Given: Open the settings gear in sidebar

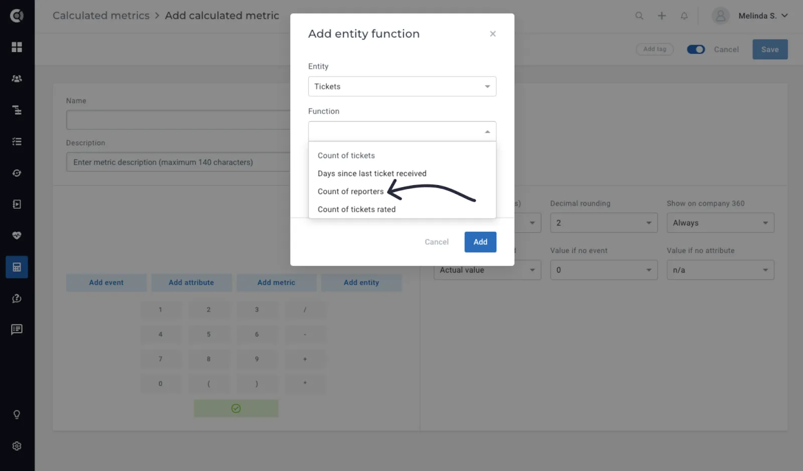Looking at the screenshot, I should pos(17,446).
